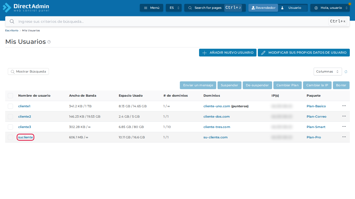Click Modificar Sus Propios Datos de Usuario
355x199 pixels.
pos(304,53)
